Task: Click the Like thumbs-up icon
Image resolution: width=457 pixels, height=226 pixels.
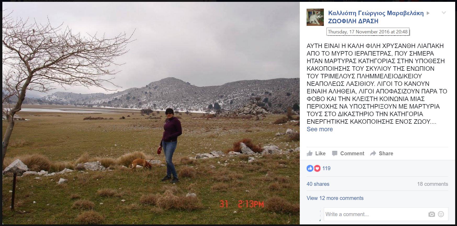Action: point(310,153)
